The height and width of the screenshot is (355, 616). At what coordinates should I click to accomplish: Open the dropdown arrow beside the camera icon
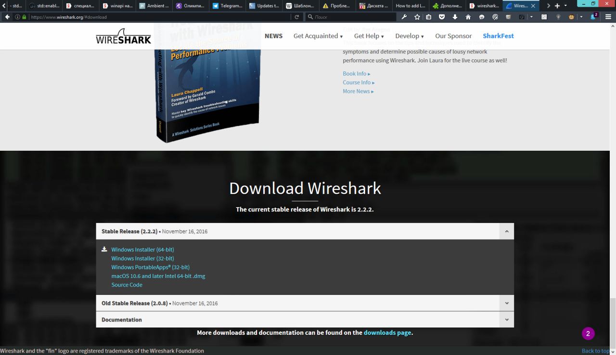click(531, 17)
